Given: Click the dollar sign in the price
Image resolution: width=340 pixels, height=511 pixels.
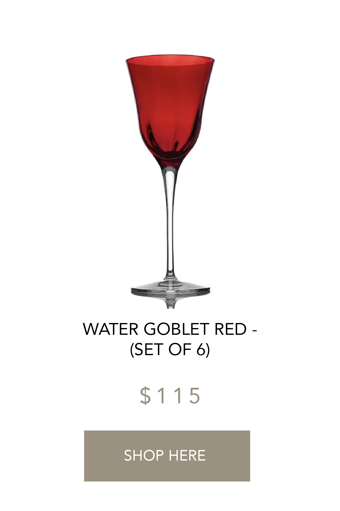Looking at the screenshot, I should [x=145, y=396].
